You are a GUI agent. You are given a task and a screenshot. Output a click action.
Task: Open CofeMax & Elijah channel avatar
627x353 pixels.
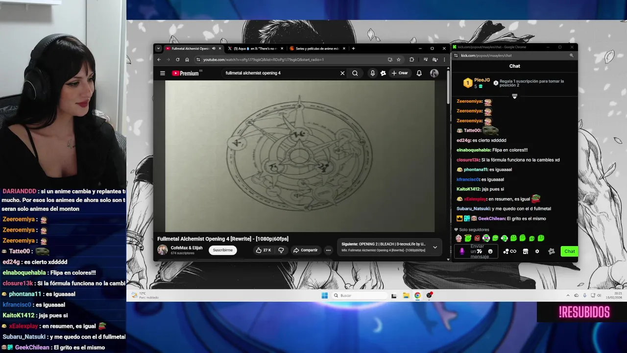coord(162,250)
